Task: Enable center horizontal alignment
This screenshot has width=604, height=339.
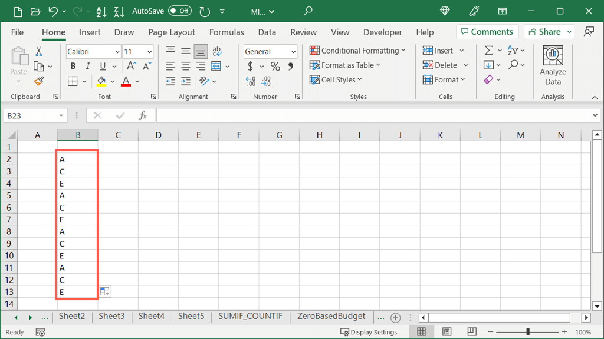Action: 186,66
